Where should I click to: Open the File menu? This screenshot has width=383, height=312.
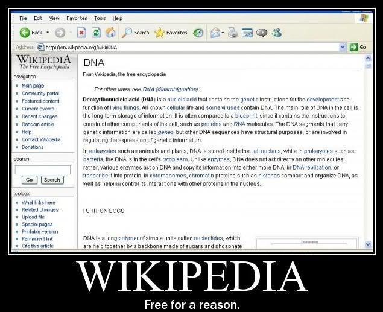[x=23, y=18]
